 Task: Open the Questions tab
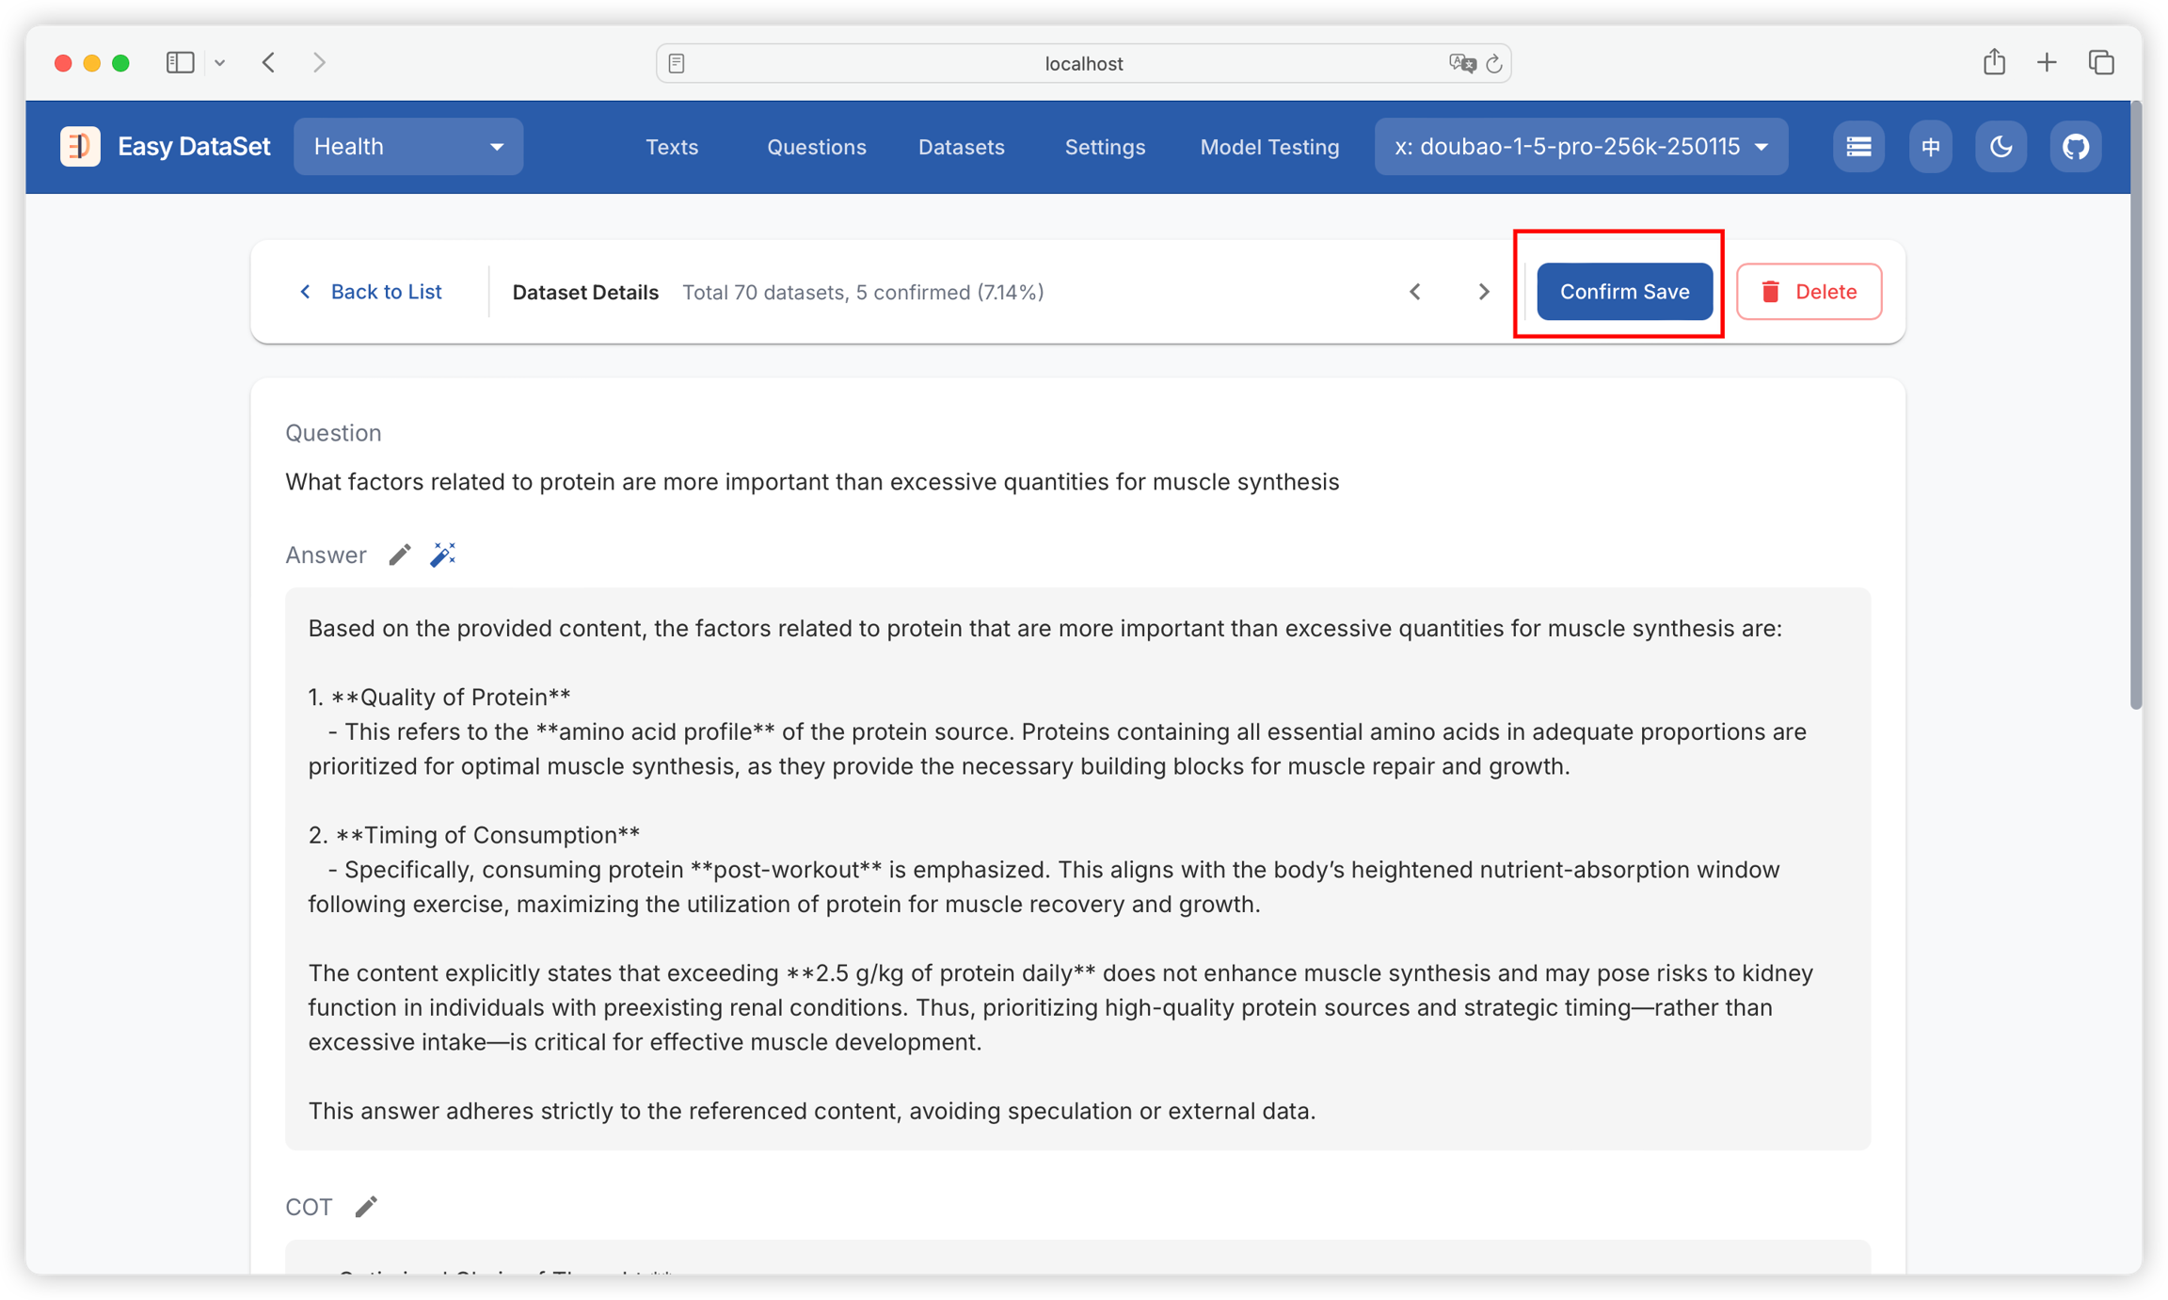coord(816,147)
